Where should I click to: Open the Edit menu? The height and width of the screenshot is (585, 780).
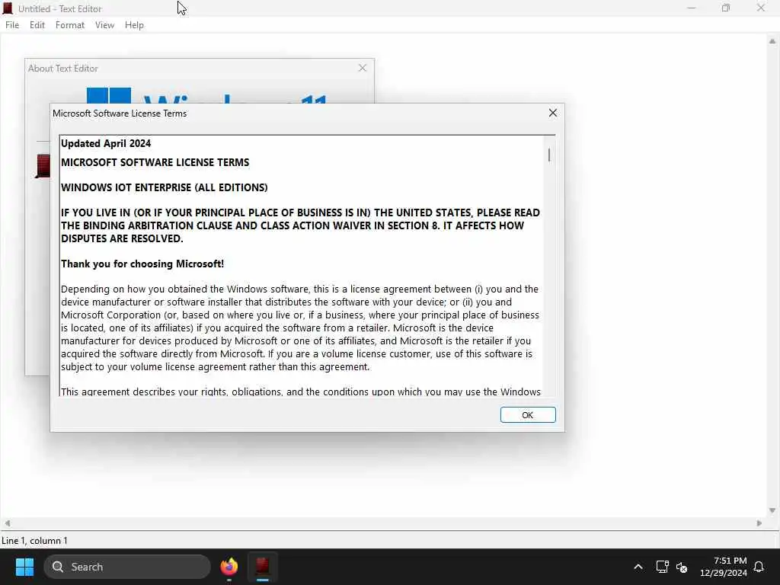[x=37, y=25]
